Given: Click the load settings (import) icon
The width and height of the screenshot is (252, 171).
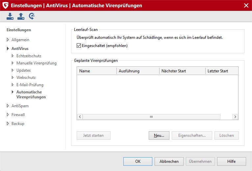Looking at the screenshot, I should 10,16.
